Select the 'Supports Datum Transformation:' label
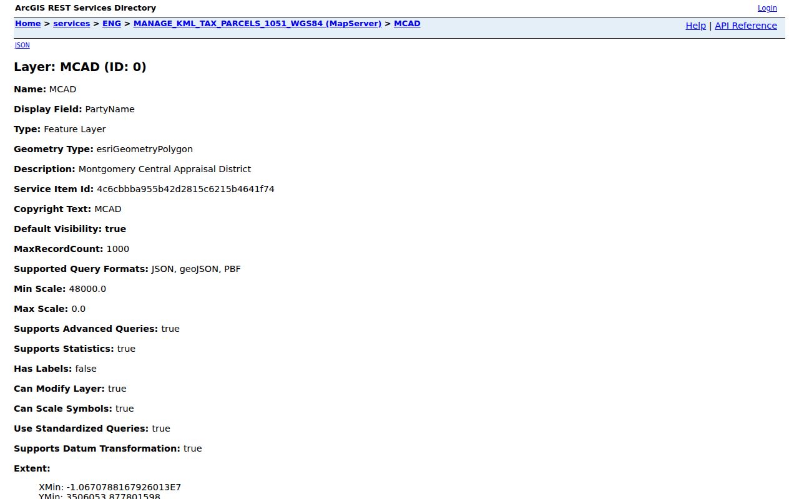 [97, 448]
